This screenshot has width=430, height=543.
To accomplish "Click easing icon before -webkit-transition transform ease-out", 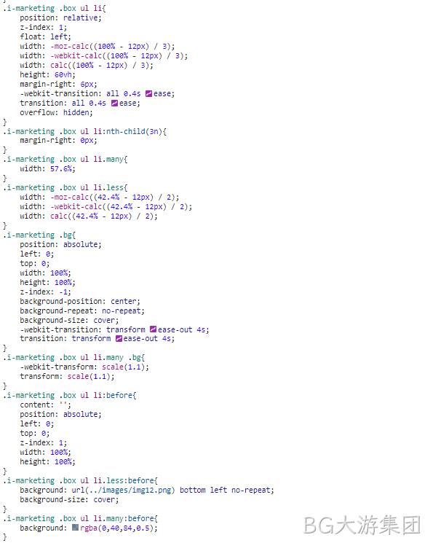I will 153,329.
